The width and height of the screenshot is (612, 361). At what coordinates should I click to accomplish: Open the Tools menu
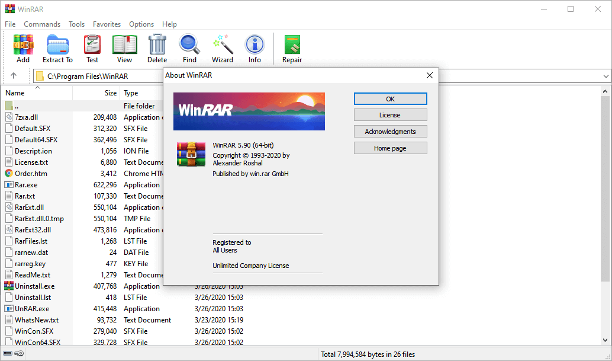(x=76, y=24)
